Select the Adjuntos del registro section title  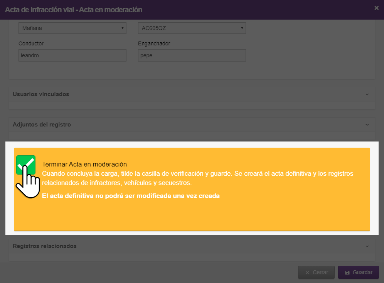coord(42,125)
